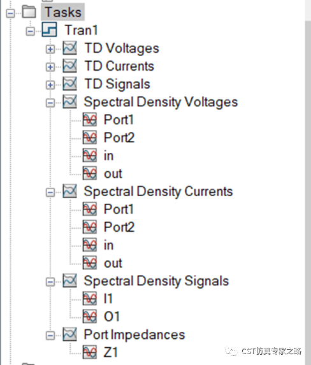
Task: Collapse the Port Impedances node
Action: pyautogui.click(x=50, y=336)
